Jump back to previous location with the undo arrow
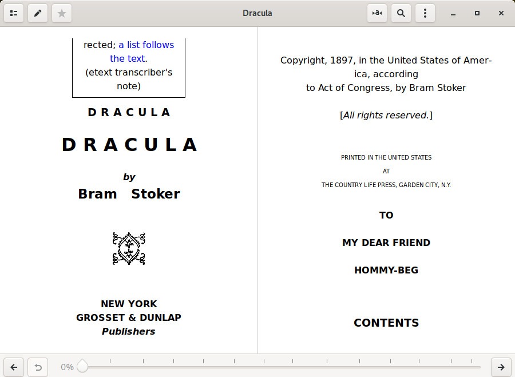The width and height of the screenshot is (515, 377). tap(38, 367)
